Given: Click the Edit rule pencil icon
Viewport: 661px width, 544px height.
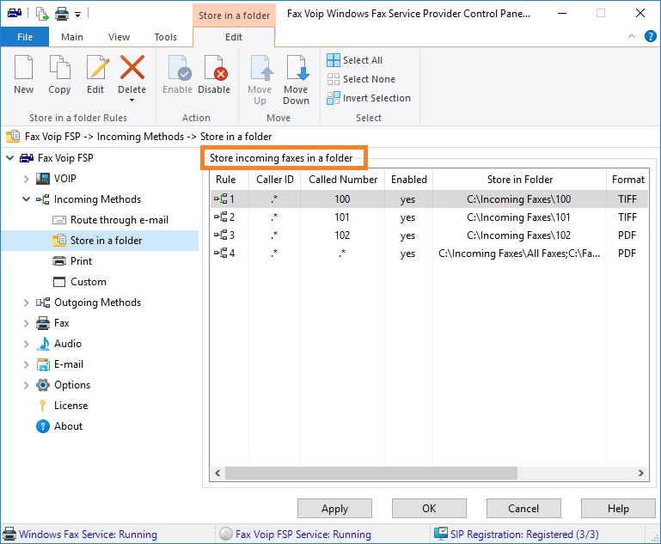Looking at the screenshot, I should [x=97, y=67].
